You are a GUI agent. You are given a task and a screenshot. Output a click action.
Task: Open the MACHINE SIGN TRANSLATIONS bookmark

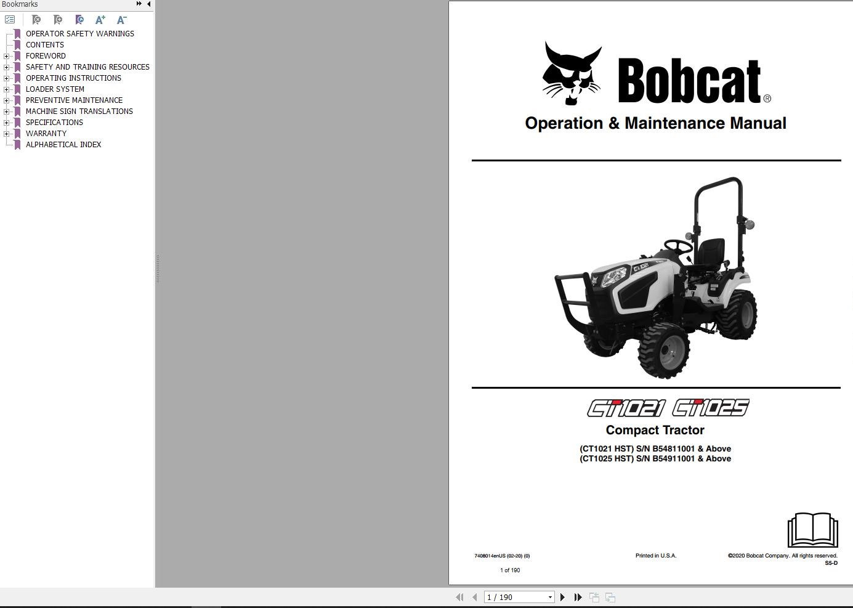[x=79, y=111]
